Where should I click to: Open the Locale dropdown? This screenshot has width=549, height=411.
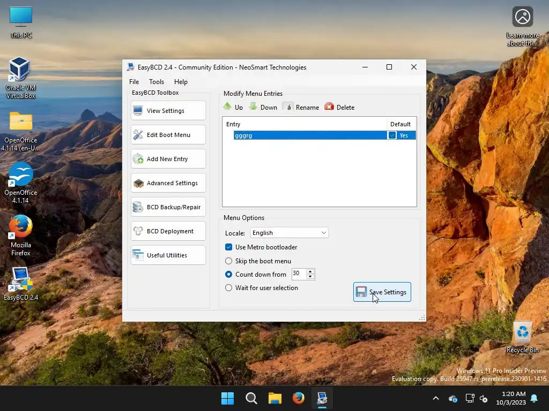click(289, 233)
